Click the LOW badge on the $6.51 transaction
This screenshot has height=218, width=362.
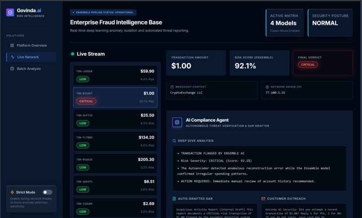(x=83, y=190)
